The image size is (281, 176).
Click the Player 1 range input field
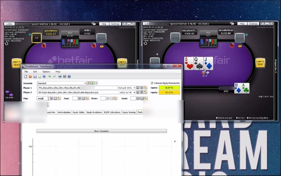coord(77,88)
